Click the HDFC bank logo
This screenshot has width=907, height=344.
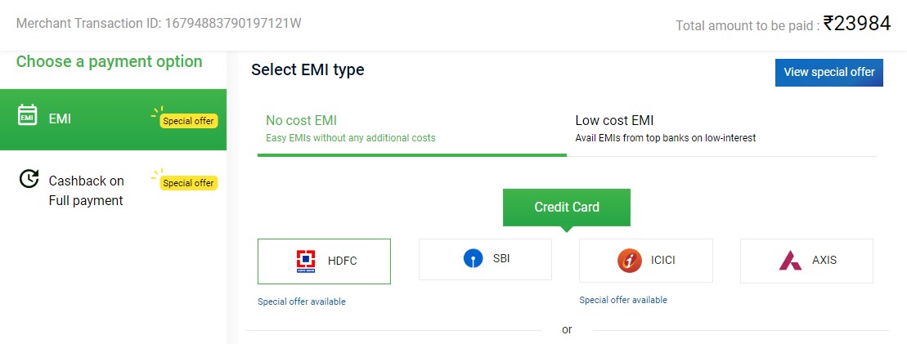[306, 261]
